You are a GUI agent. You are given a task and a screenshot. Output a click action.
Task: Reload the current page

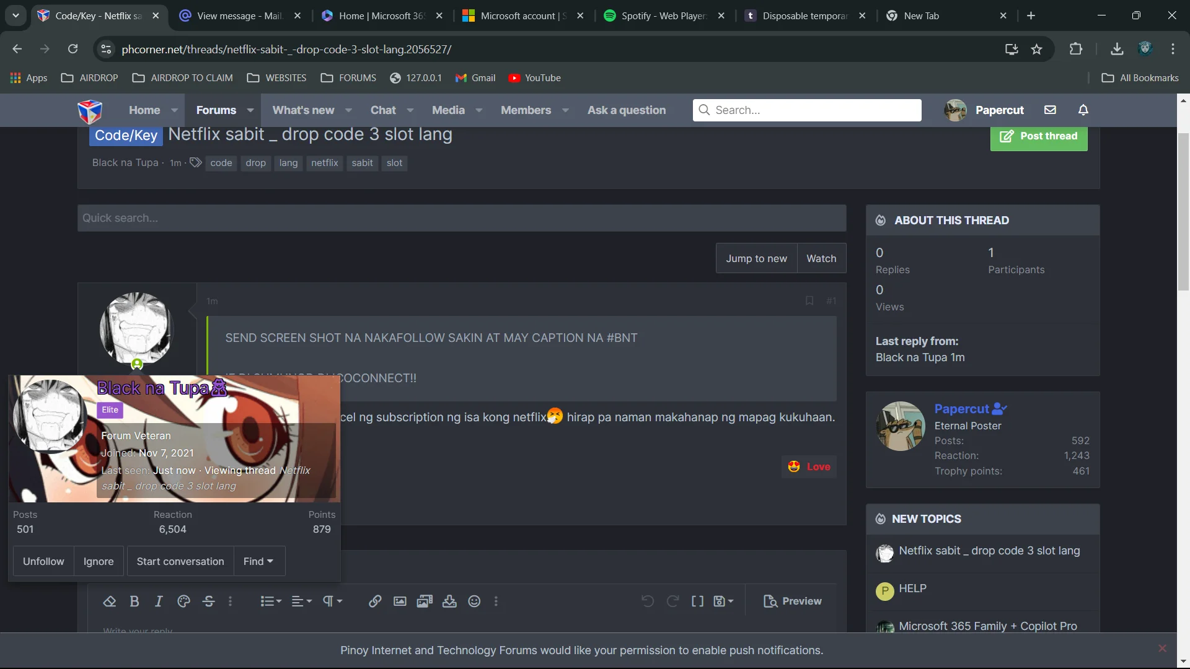(x=73, y=49)
